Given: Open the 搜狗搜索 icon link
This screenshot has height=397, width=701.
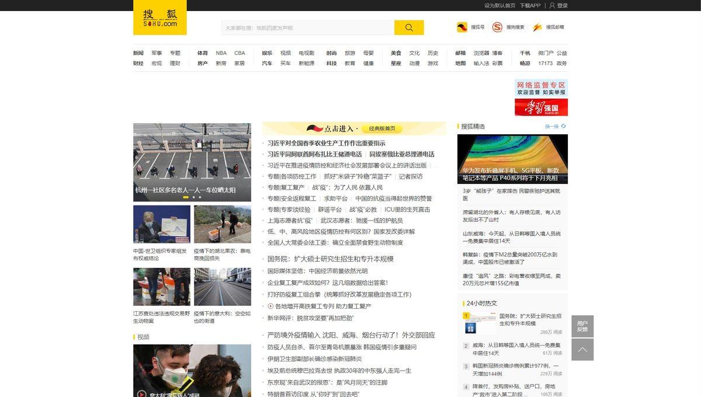Looking at the screenshot, I should point(497,27).
